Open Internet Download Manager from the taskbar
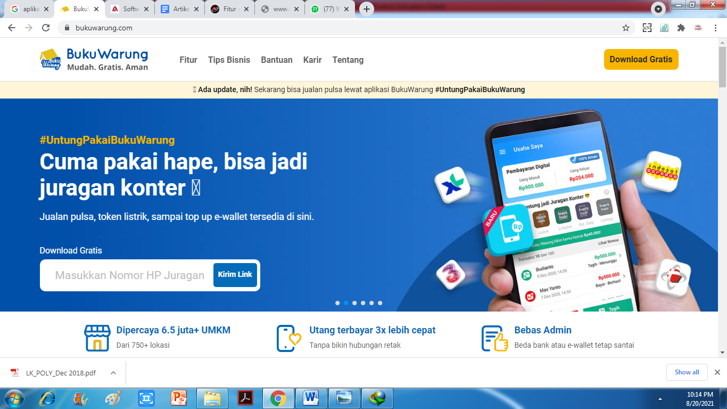727x409 pixels. (x=378, y=398)
